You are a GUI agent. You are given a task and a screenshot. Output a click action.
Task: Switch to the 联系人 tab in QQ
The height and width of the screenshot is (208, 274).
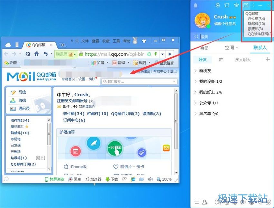[260, 47]
